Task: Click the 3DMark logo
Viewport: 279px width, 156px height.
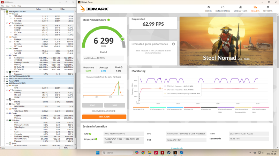Action: [x=94, y=8]
